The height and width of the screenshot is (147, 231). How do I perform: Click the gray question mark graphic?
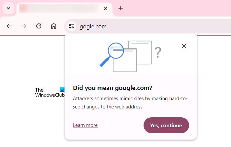(x=158, y=52)
